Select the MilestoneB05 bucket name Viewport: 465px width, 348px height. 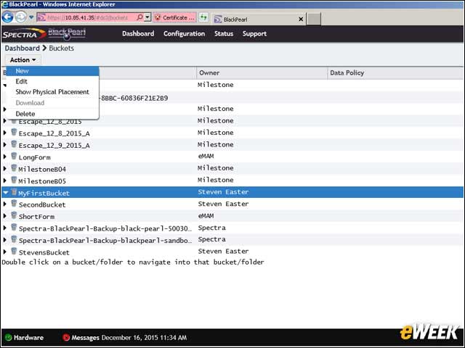click(42, 181)
